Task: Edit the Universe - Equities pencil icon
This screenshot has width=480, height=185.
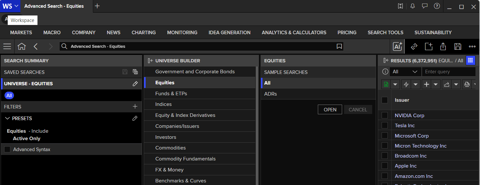Action: 135,84
